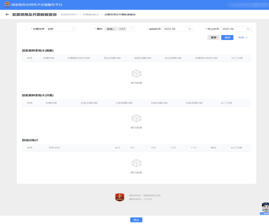Collapse filters with the 收起 toggle
This screenshot has height=224, width=269.
coord(243,37)
